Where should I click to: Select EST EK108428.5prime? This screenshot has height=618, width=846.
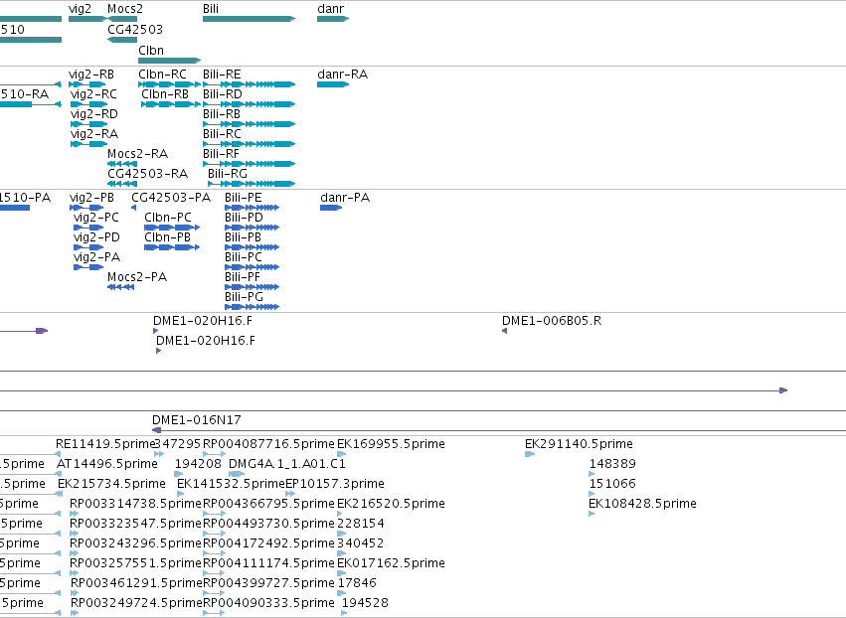pos(642,504)
